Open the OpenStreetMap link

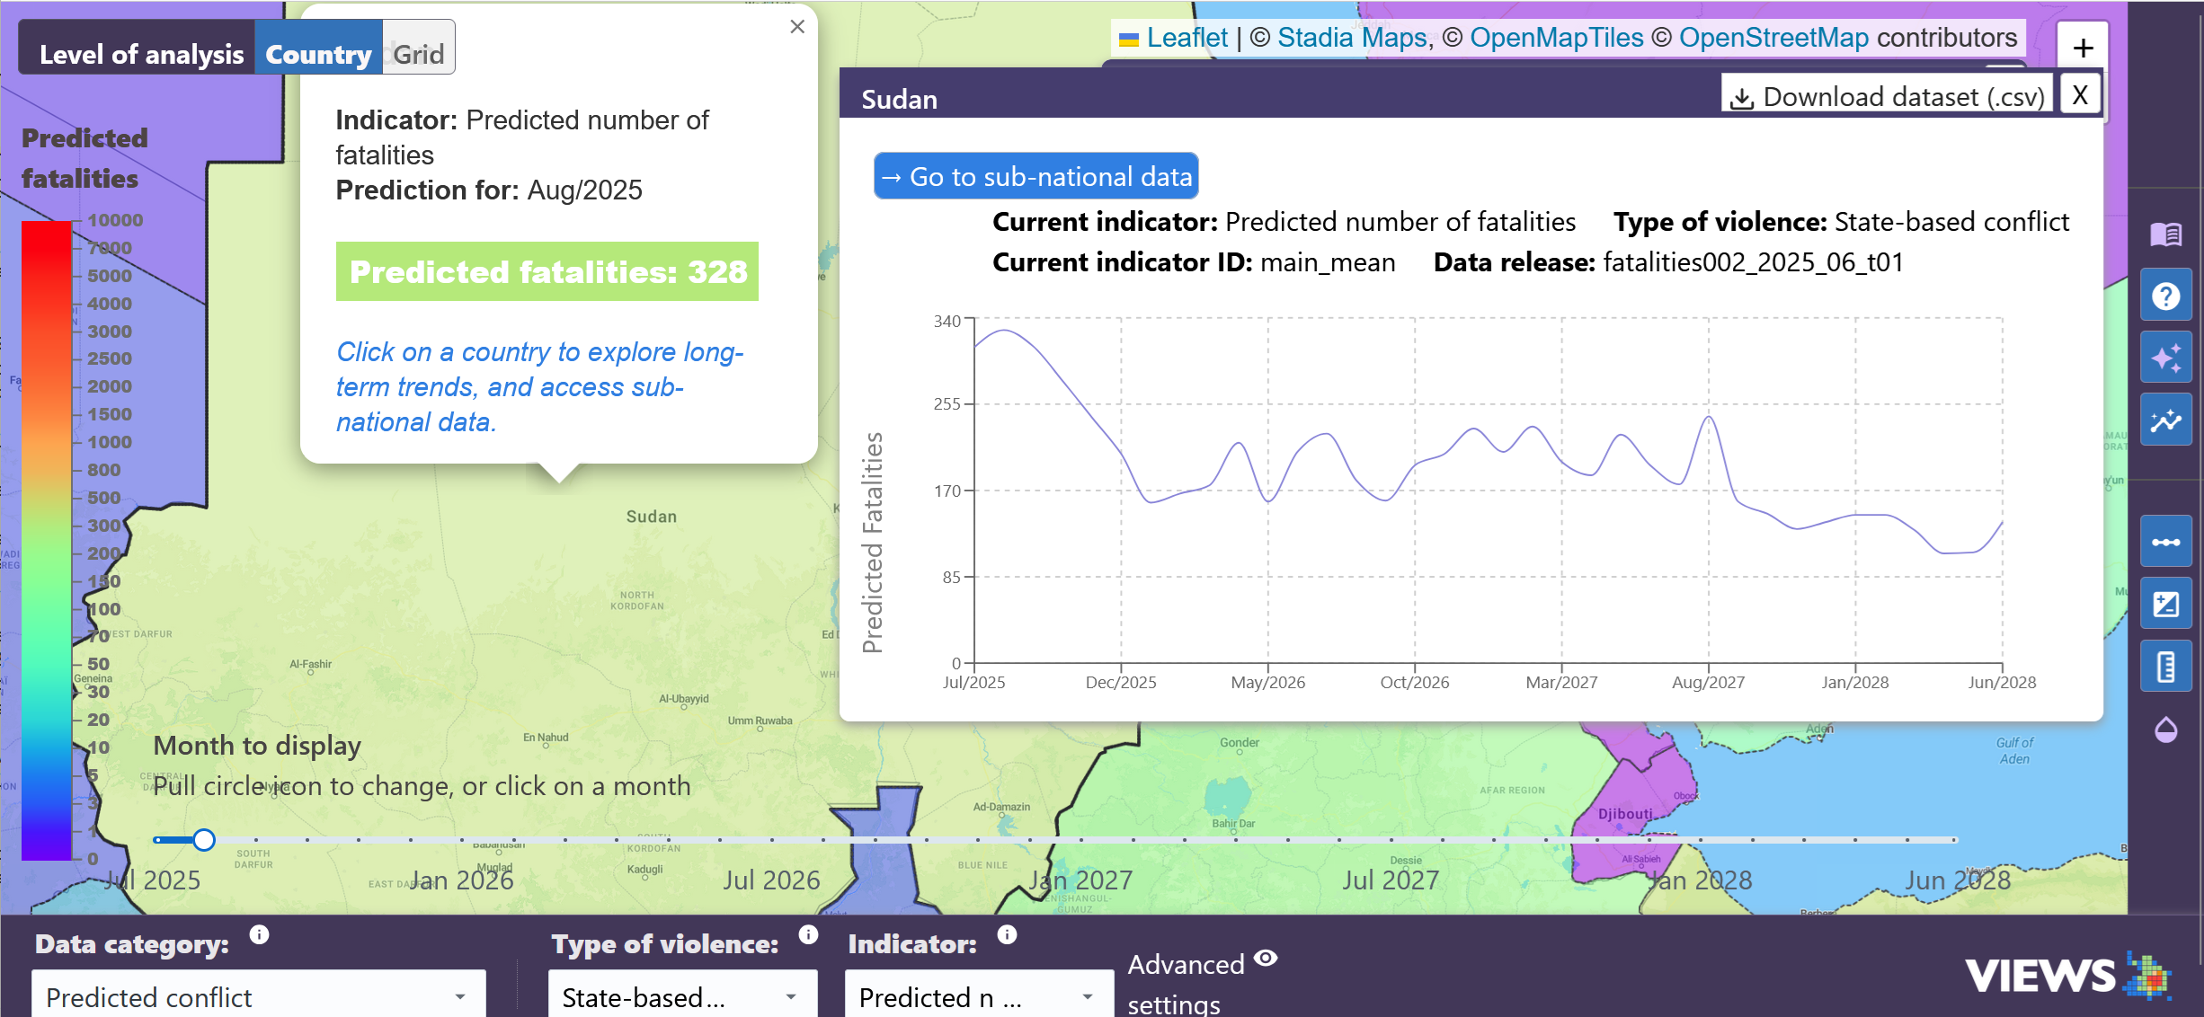point(1773,38)
